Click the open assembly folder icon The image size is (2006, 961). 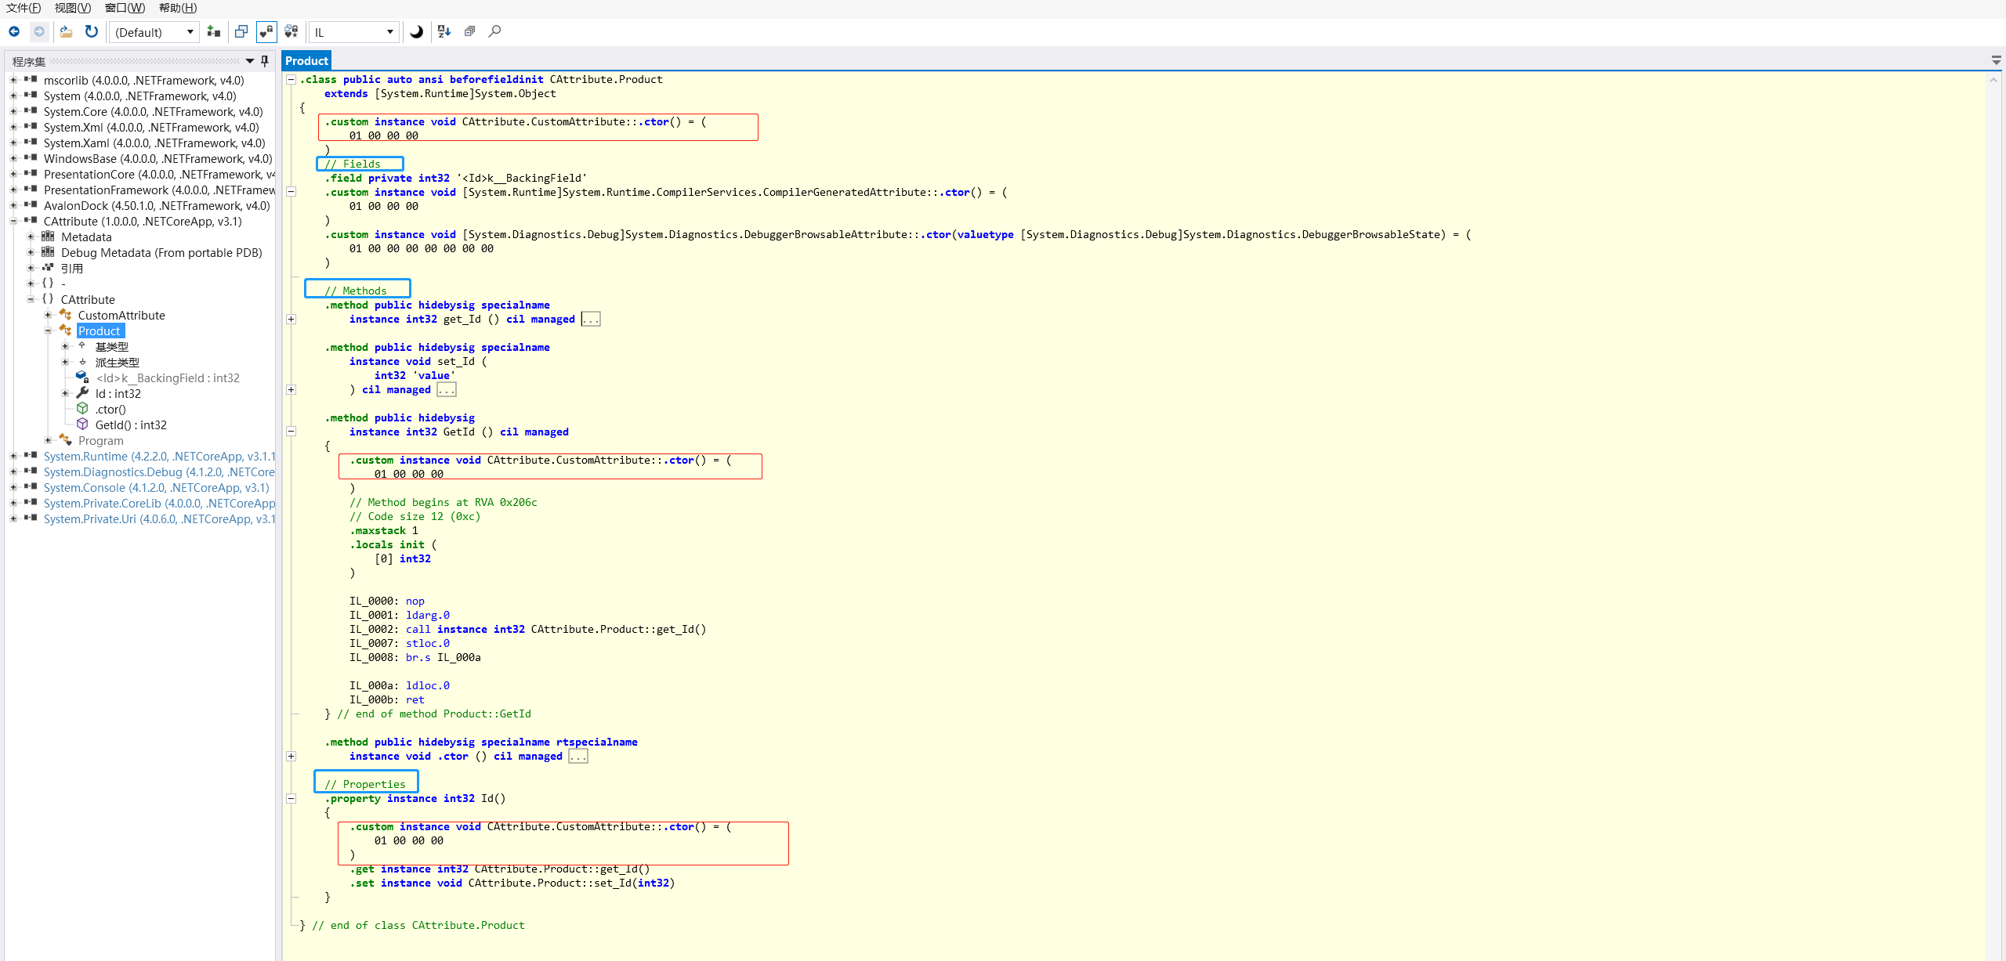(x=66, y=32)
